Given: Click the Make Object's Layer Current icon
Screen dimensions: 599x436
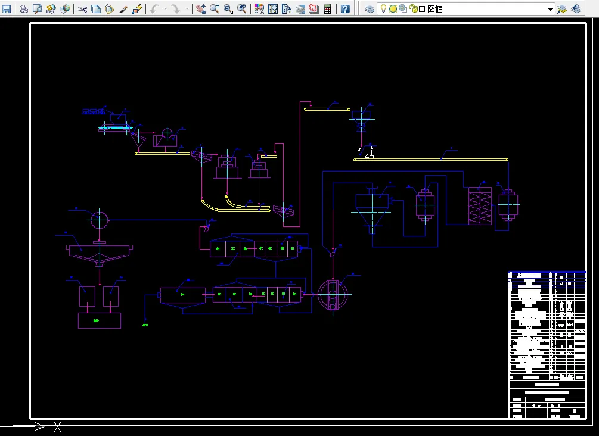Looking at the screenshot, I should tap(561, 8).
